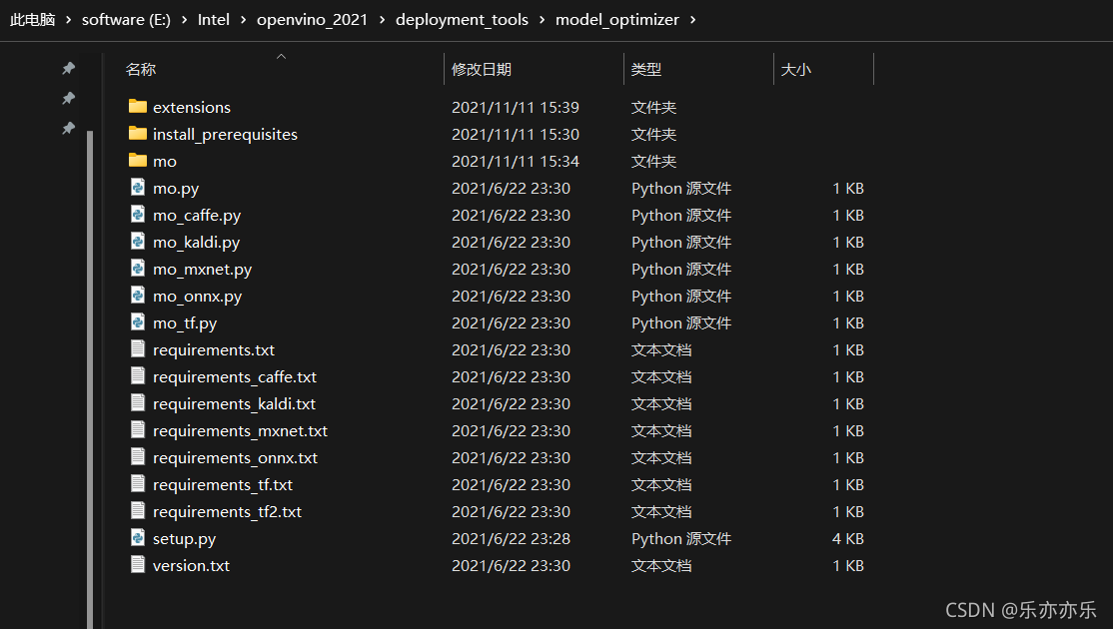This screenshot has height=629, width=1113.
Task: Click the extensions folder icon
Action: pyautogui.click(x=138, y=107)
